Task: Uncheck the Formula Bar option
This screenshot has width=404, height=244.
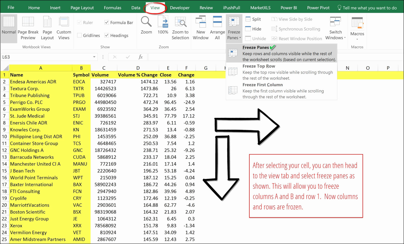Action: coord(107,22)
